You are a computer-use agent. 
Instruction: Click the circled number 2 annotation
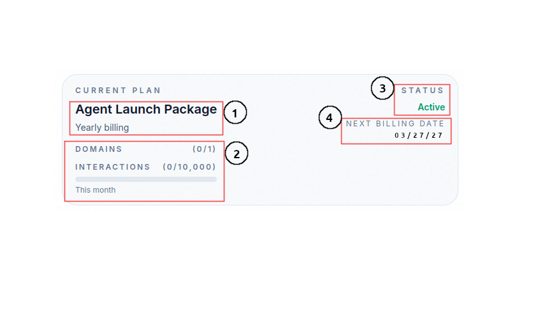pyautogui.click(x=237, y=154)
